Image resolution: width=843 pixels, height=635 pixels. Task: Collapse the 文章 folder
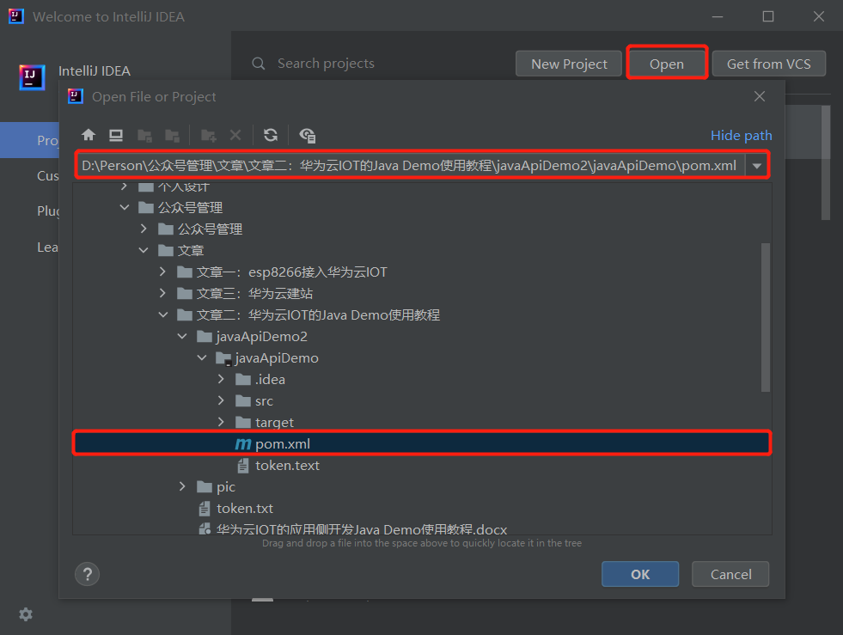[x=144, y=250]
